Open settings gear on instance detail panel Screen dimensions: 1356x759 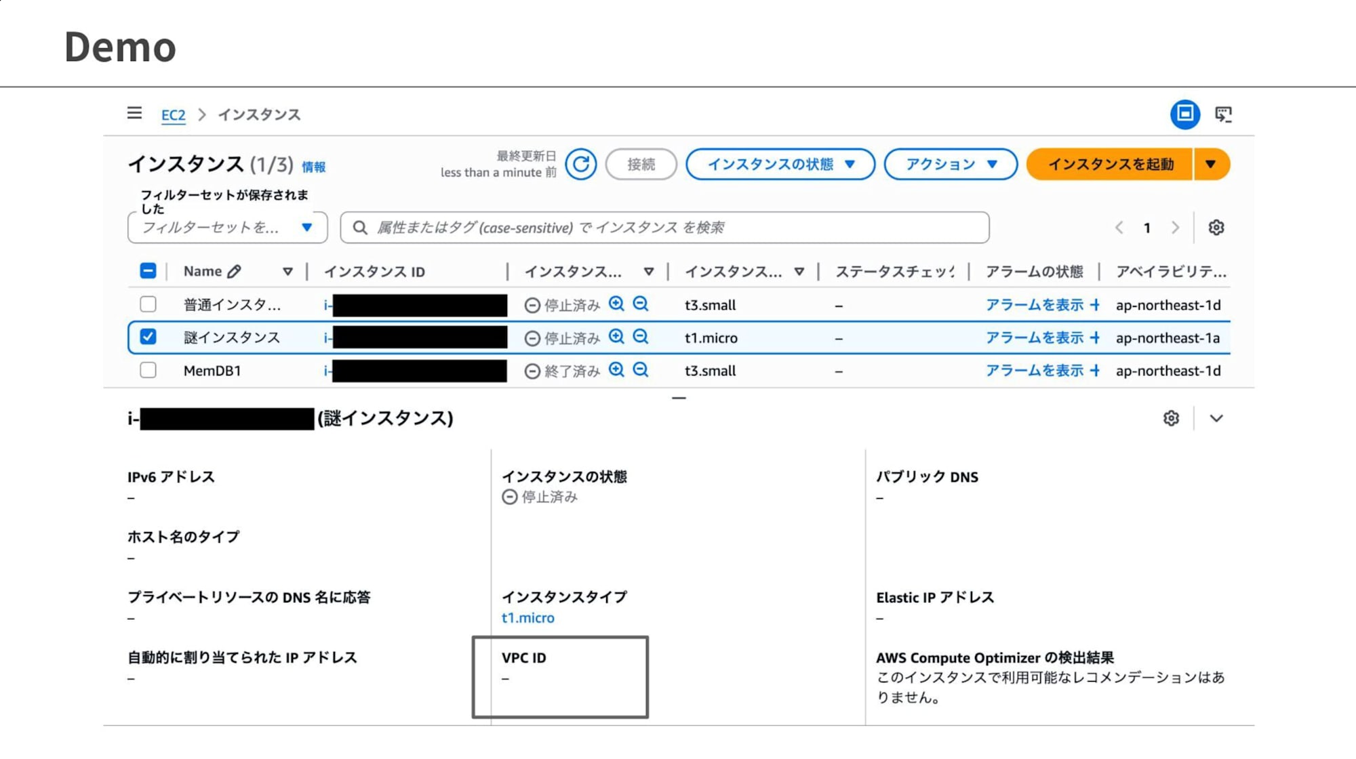pos(1171,418)
